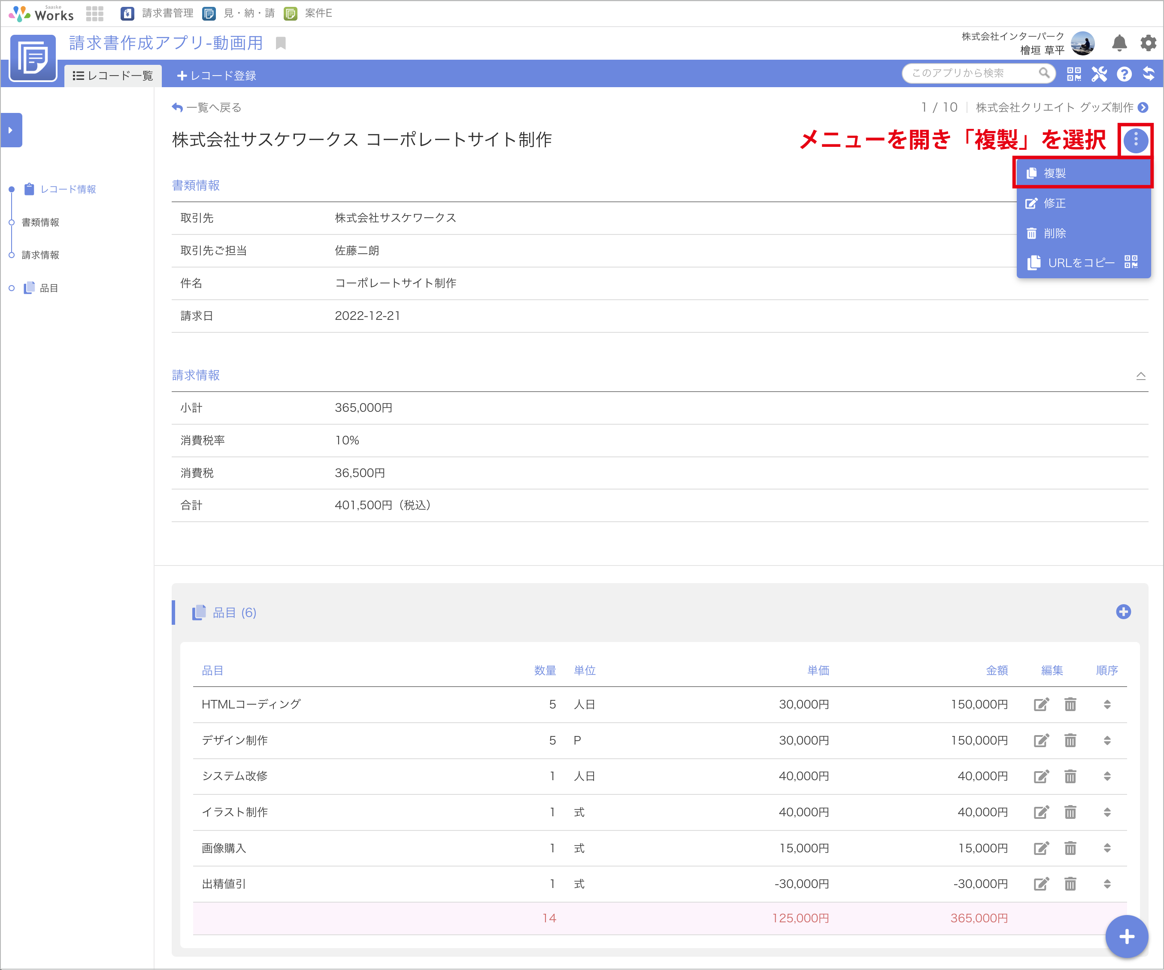This screenshot has width=1164, height=970.
Task: Click 金額 column header
Action: click(997, 671)
